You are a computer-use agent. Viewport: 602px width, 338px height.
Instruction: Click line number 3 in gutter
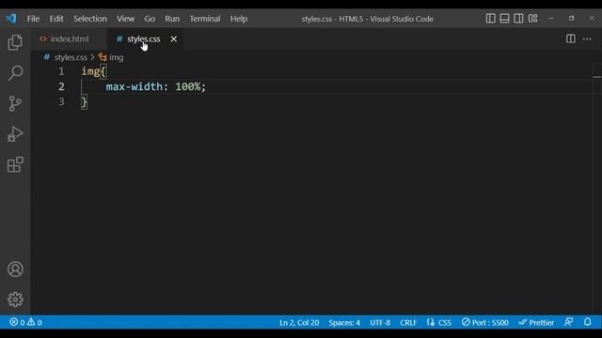[x=61, y=101]
